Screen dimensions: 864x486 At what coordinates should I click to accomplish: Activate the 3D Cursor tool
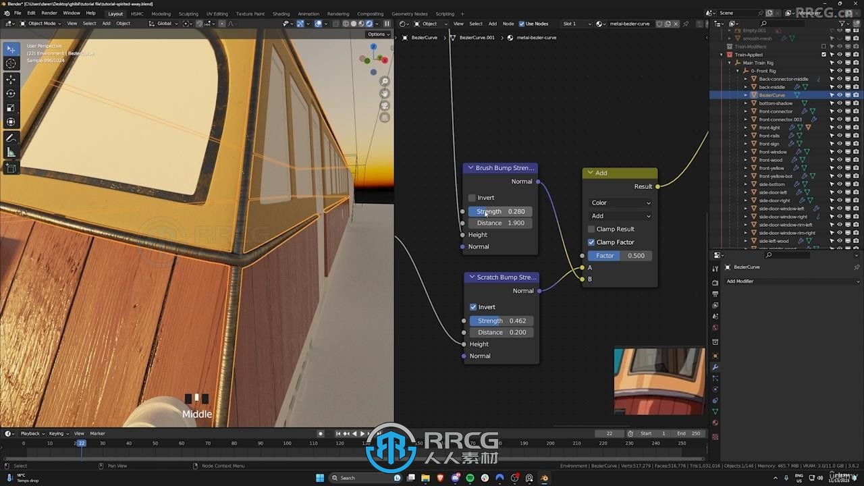tap(11, 63)
